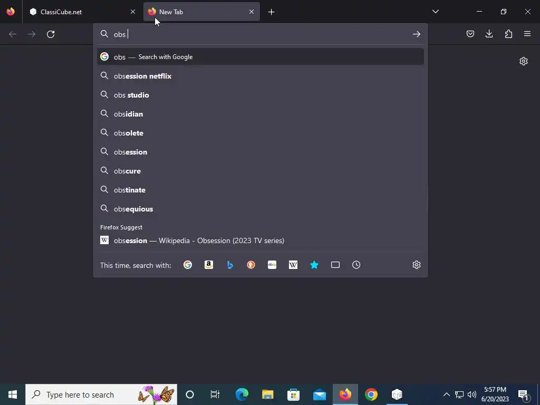540x405 pixels.
Task: Search this time with Wikipedia icon
Action: pos(293,265)
